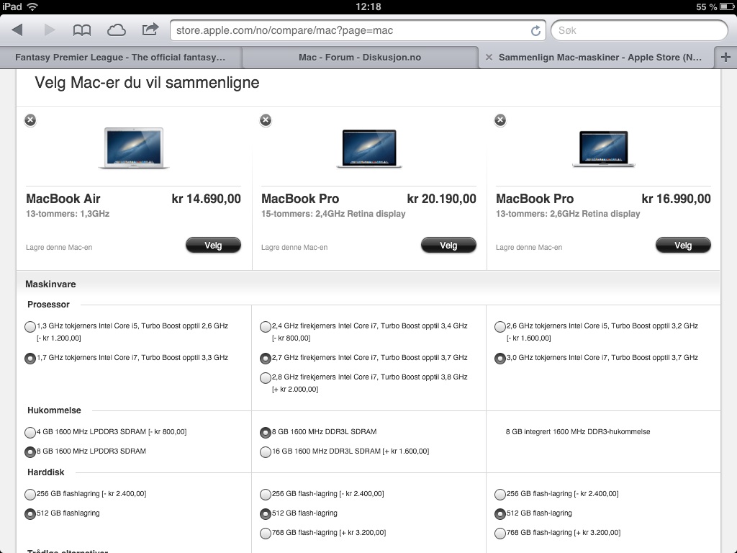Viewport: 737px width, 553px height.
Task: Click Velg for 13-tommers MacBook Pro
Action: (683, 245)
